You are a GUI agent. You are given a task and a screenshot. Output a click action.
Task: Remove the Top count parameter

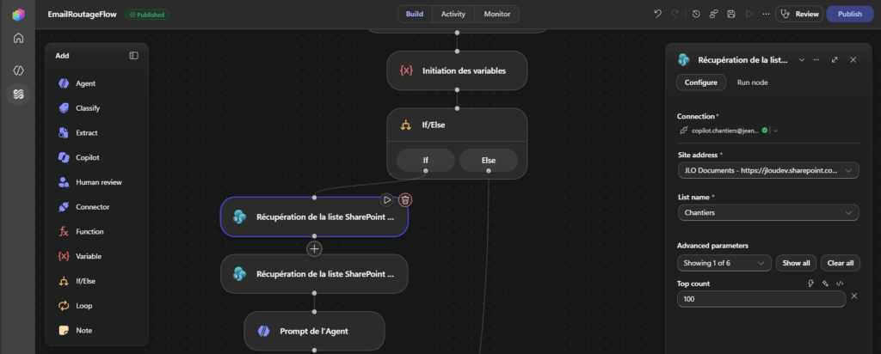tap(854, 296)
